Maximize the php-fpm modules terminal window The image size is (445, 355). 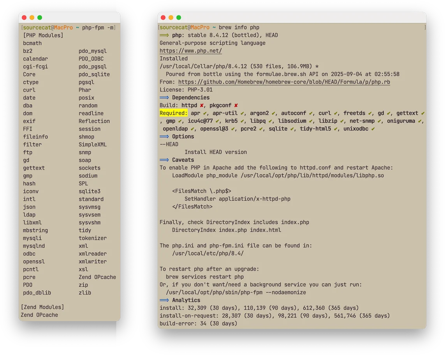tap(40, 18)
